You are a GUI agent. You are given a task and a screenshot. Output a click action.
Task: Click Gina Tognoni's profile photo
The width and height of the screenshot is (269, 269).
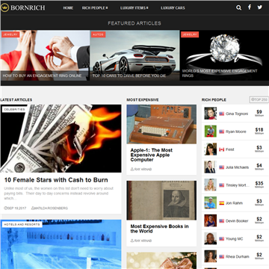[211, 114]
